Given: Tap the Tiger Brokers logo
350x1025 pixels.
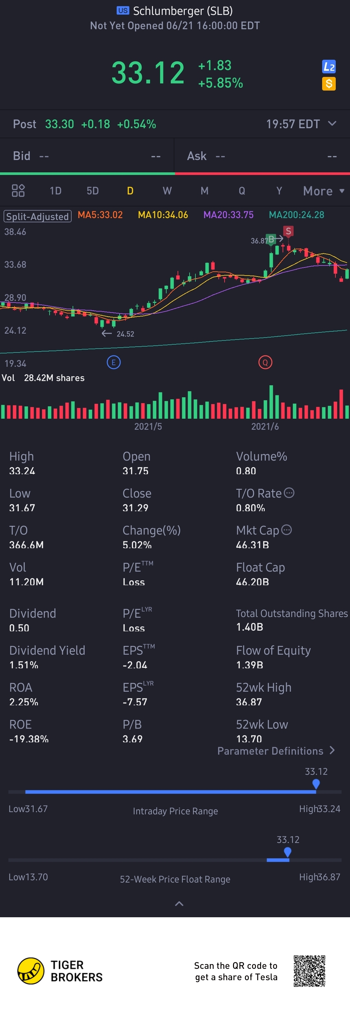Looking at the screenshot, I should click(x=60, y=971).
